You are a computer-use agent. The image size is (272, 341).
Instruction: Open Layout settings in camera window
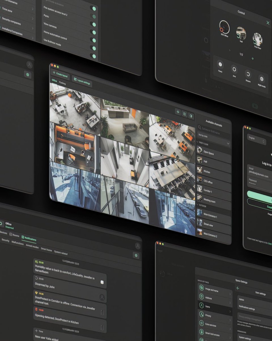(x=82, y=82)
